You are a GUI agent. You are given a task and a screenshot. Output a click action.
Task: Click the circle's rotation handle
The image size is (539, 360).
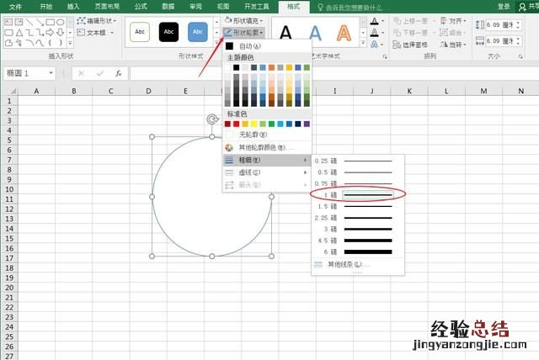click(212, 119)
